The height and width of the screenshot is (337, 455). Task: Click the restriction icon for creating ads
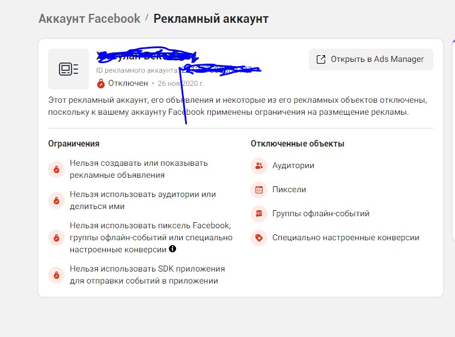56,169
